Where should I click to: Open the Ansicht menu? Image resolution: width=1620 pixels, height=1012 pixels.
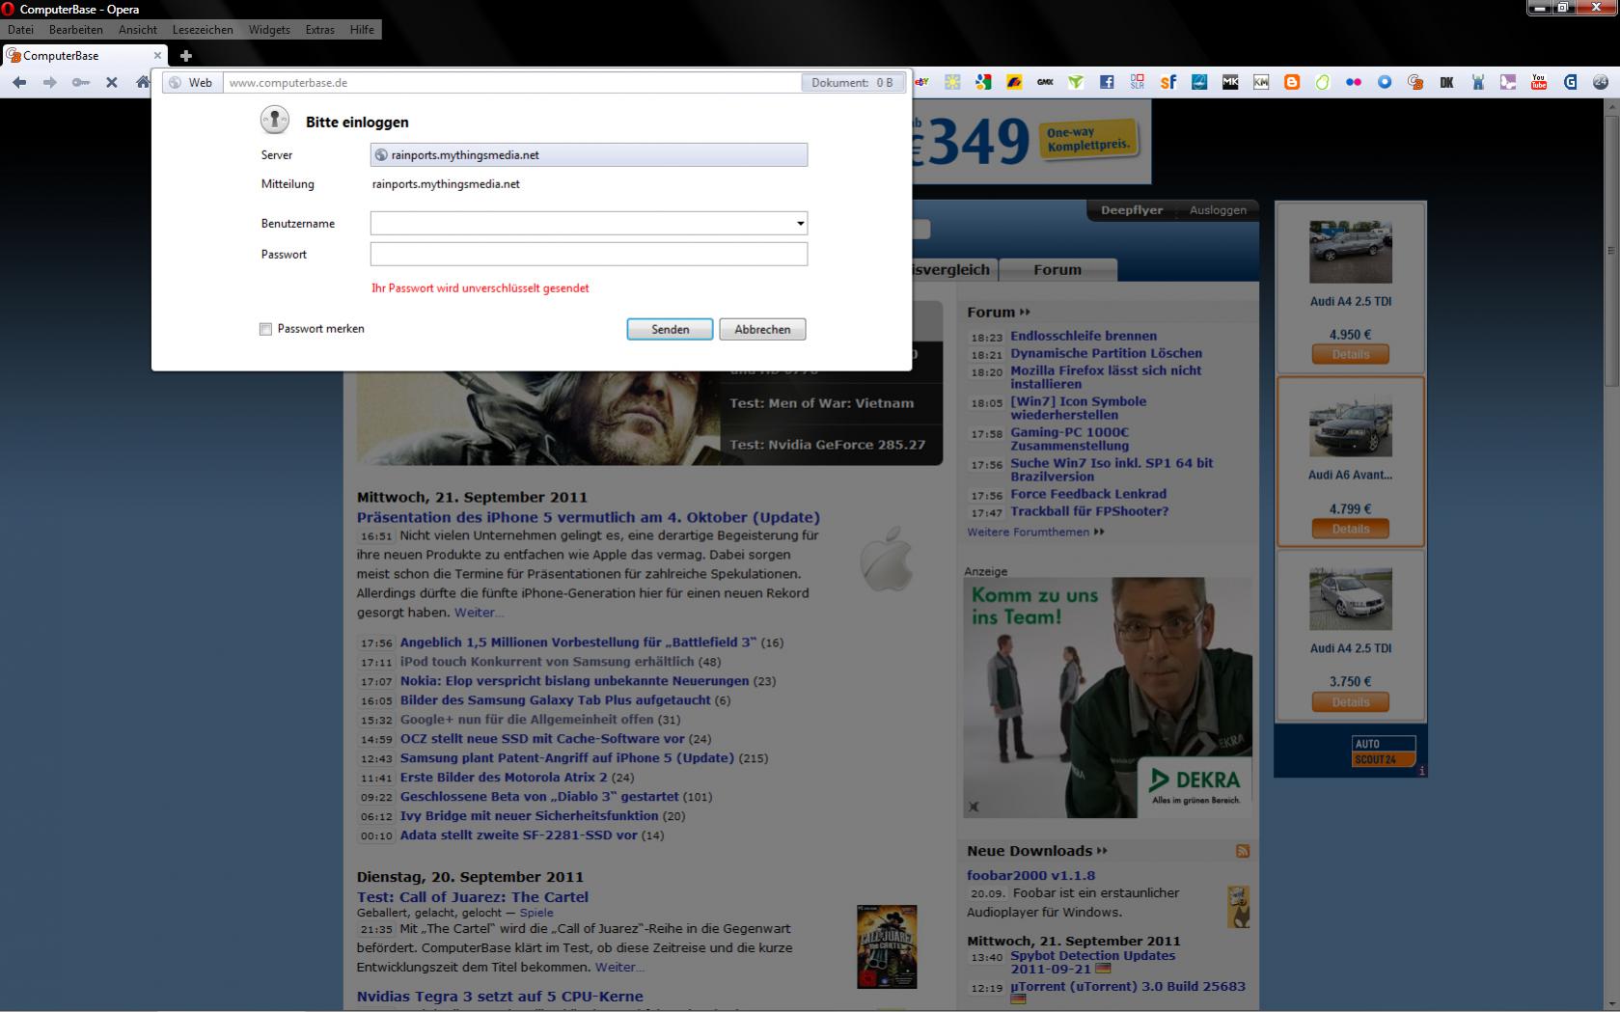click(138, 30)
